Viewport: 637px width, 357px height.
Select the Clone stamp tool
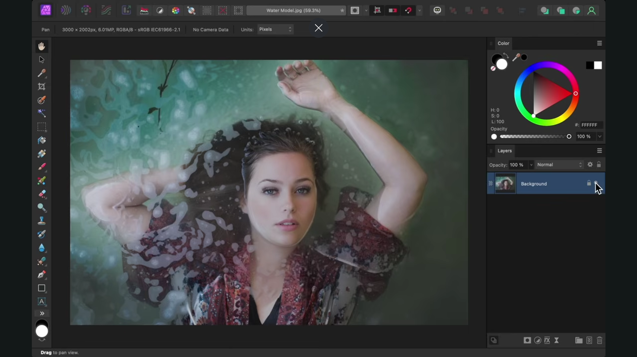[41, 221]
